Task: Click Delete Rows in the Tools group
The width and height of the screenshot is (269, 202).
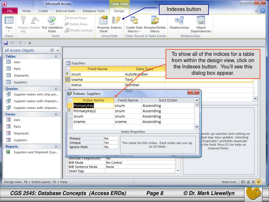Action: pos(76,24)
